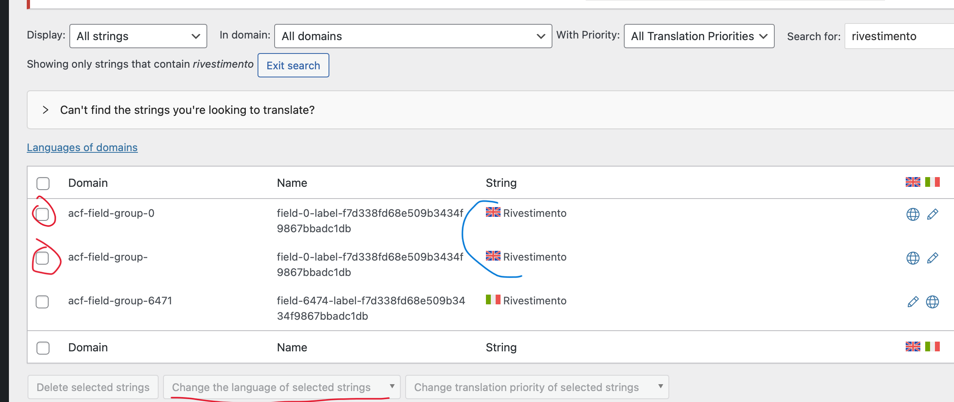Click globe icon in acf-field-group- row

[913, 258]
